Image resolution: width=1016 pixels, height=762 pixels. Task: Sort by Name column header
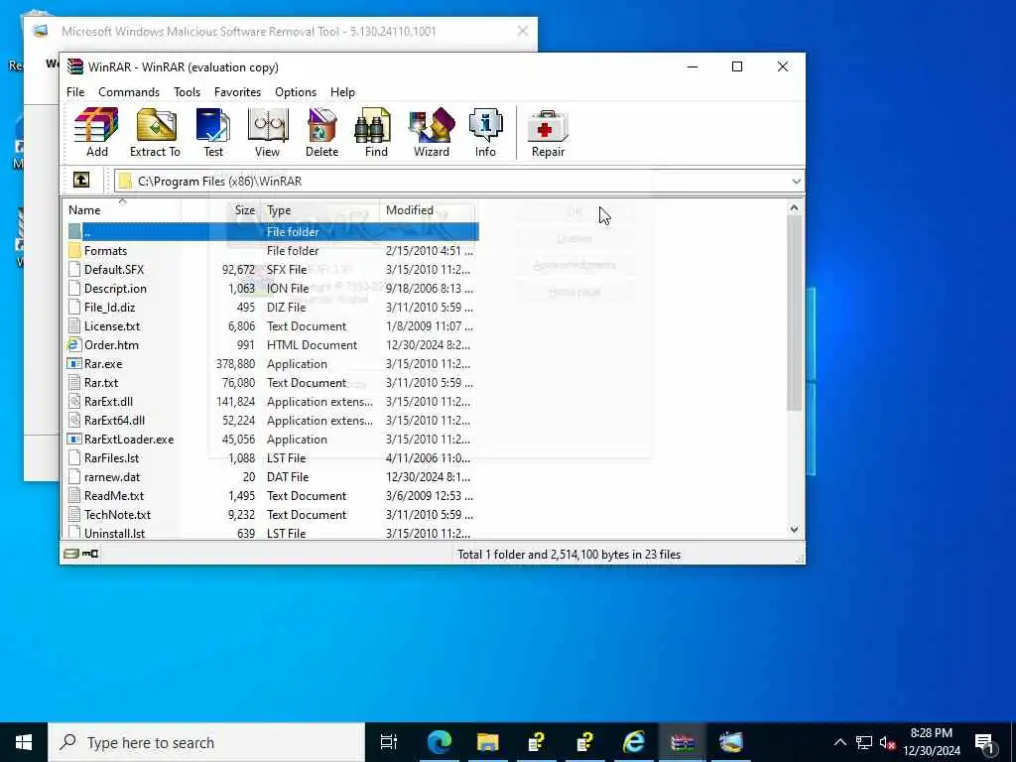(122, 210)
